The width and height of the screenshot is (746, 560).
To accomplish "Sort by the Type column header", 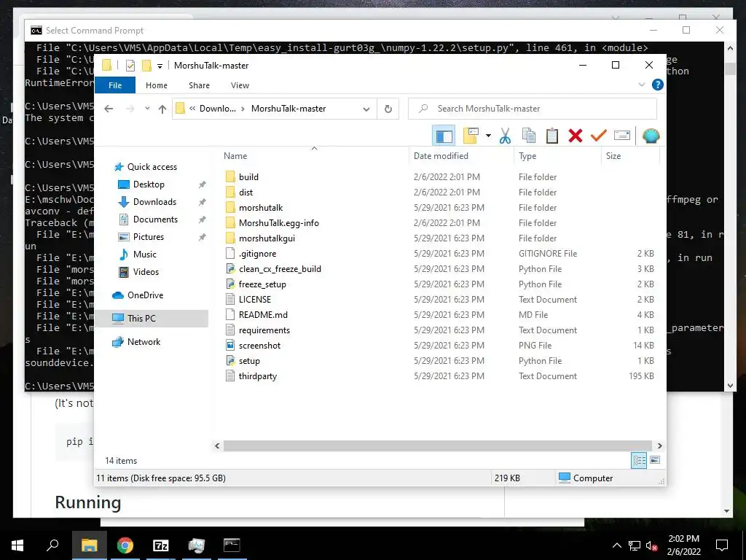I will (527, 156).
